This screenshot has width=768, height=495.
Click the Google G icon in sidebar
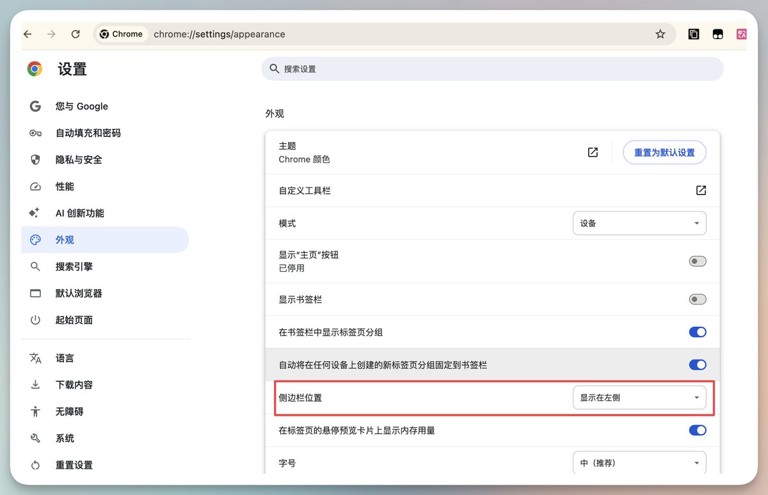pyautogui.click(x=35, y=106)
